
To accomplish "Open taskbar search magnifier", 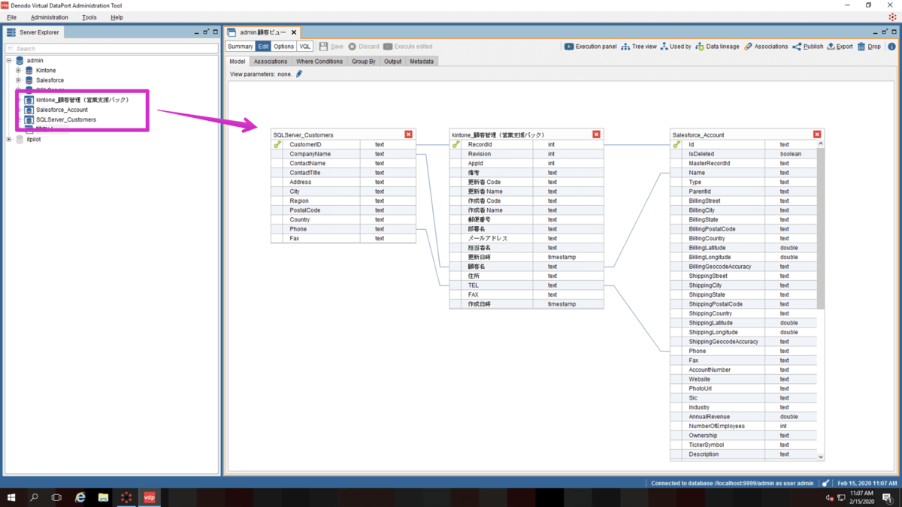I will coord(34,497).
